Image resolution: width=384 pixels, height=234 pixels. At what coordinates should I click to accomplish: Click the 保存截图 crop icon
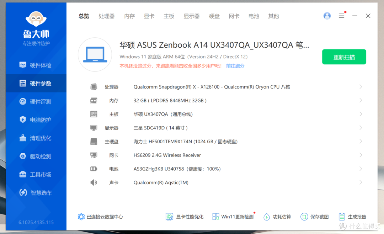coord(304,217)
